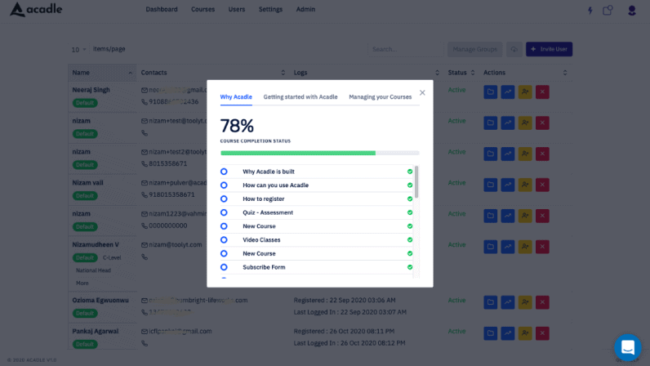
Task: Open the lightning bolt quick actions icon
Action: point(590,11)
